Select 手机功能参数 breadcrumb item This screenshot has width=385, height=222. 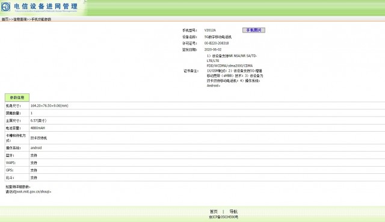pos(42,19)
